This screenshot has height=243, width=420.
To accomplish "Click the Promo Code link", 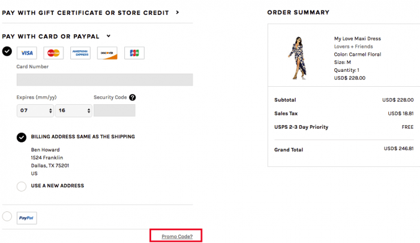I will 177,236.
